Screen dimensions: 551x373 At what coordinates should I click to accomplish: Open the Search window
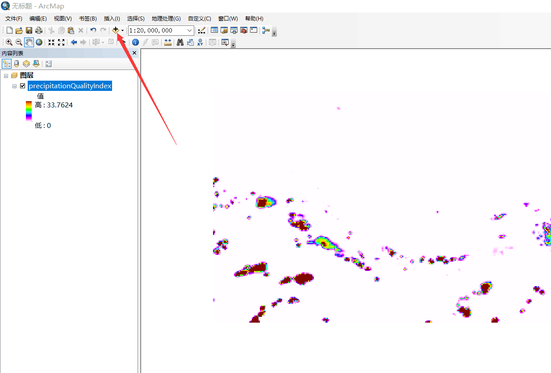coord(234,30)
